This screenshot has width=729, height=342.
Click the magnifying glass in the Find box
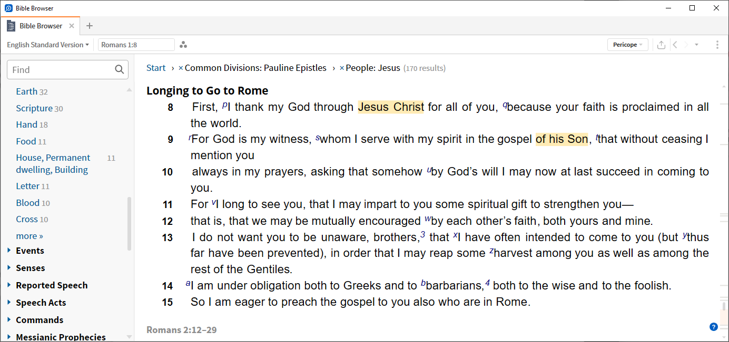point(121,69)
